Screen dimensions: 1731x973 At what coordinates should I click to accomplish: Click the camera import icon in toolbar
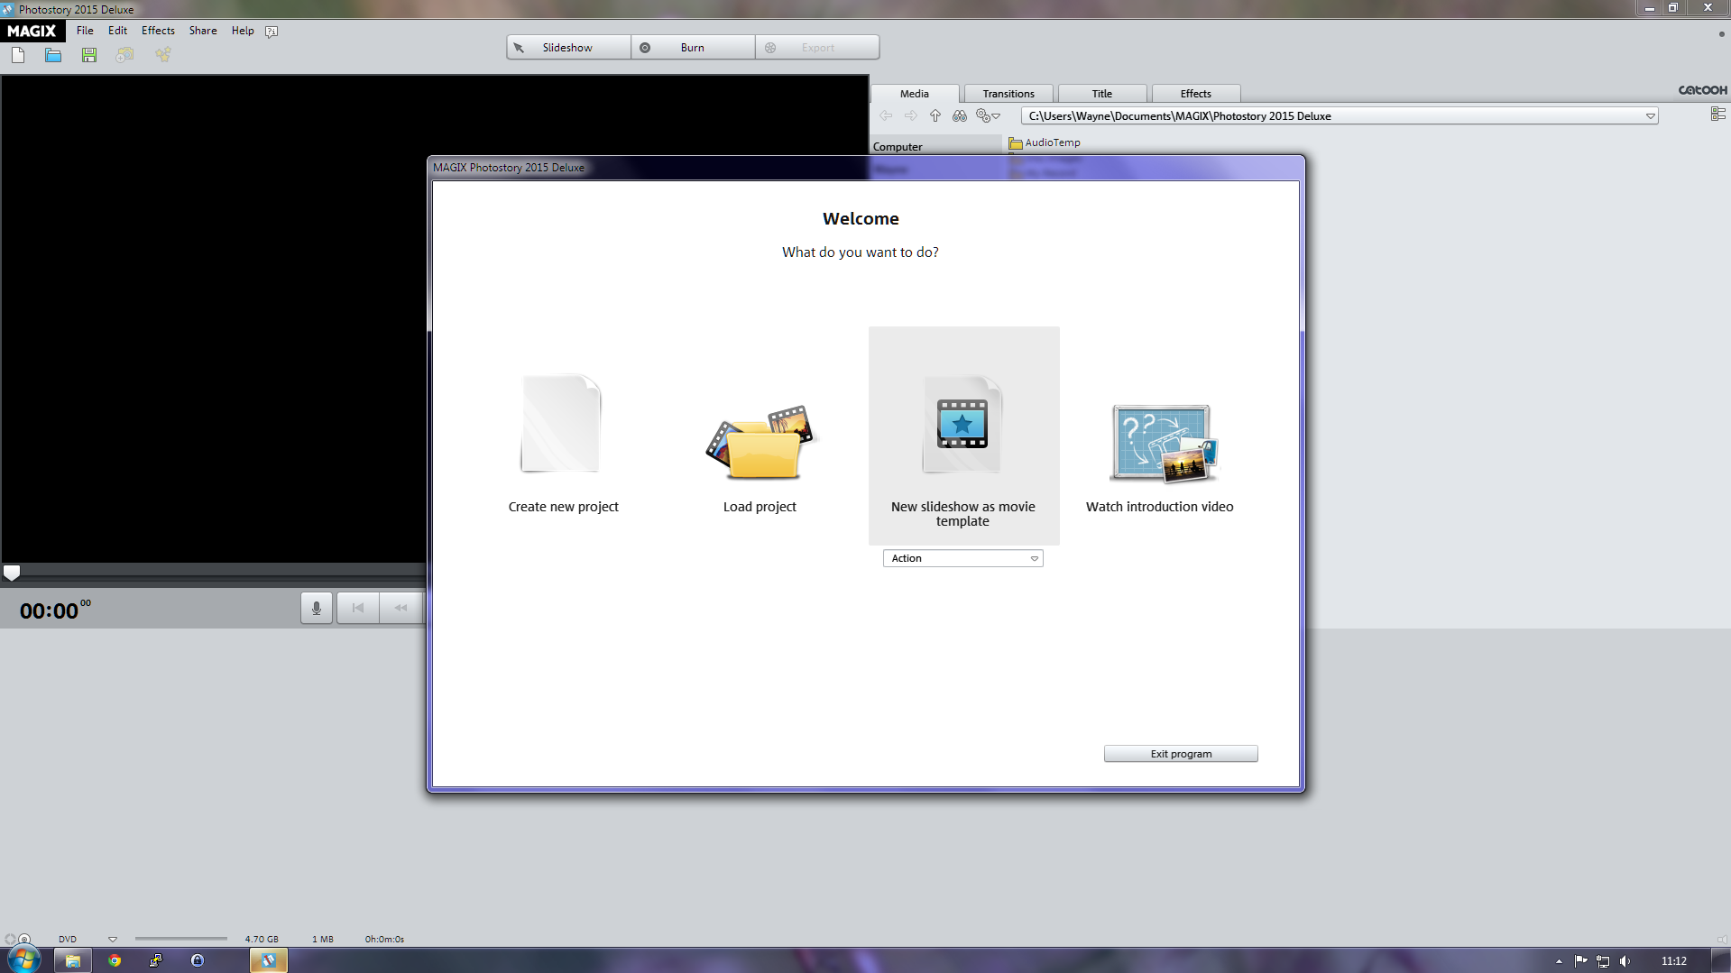(x=124, y=56)
